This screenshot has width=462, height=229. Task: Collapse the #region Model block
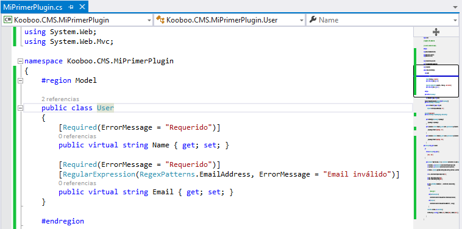pyautogui.click(x=20, y=80)
